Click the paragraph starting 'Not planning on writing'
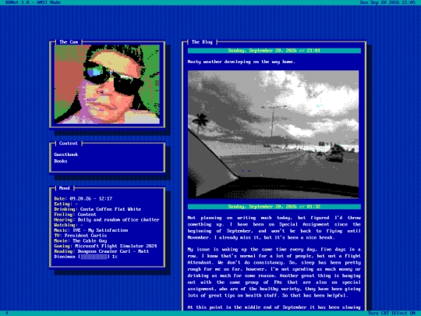The width and height of the screenshot is (421, 316). click(x=274, y=228)
